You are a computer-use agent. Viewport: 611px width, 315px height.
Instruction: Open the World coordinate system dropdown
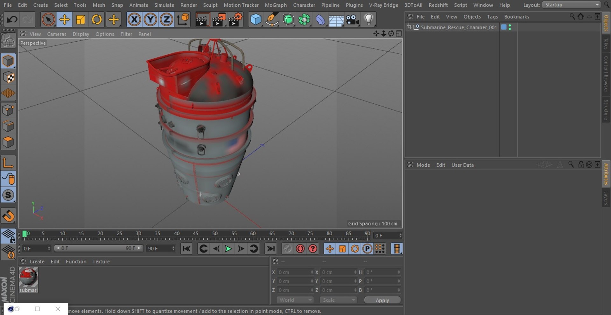tap(295, 300)
